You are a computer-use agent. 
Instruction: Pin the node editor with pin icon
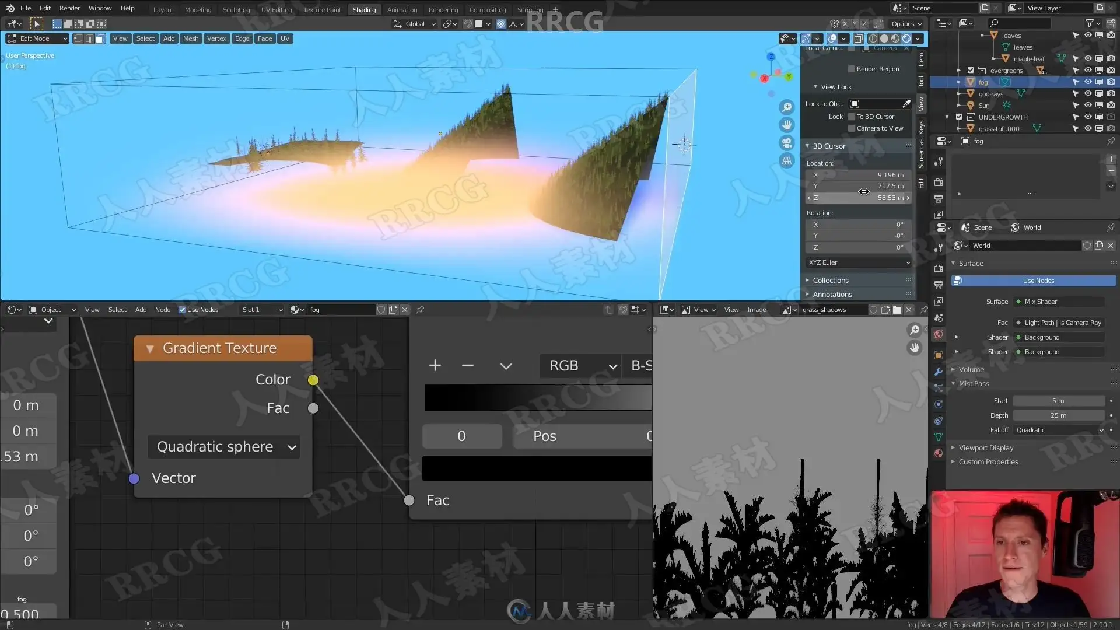pos(420,310)
